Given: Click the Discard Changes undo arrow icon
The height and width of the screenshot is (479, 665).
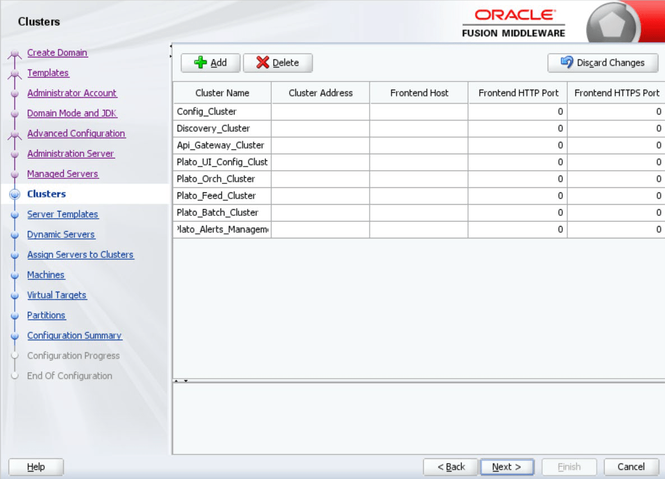Looking at the screenshot, I should pyautogui.click(x=567, y=62).
